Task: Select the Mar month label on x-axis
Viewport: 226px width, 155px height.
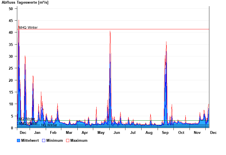Action: coord(69,132)
